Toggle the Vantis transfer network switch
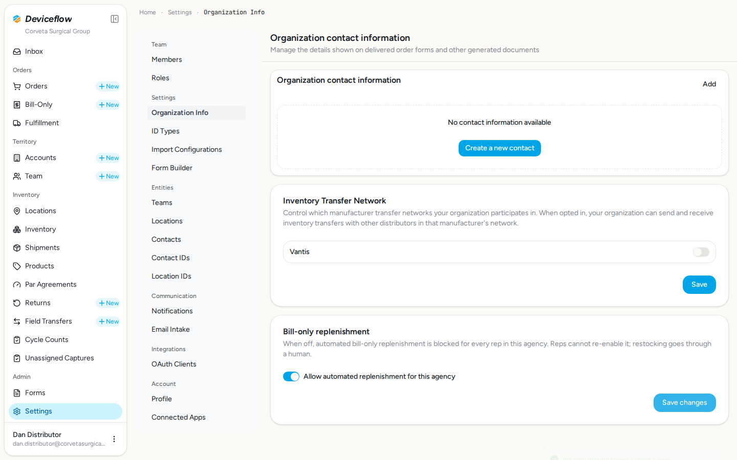Screen dimensions: 737x460 (701, 252)
